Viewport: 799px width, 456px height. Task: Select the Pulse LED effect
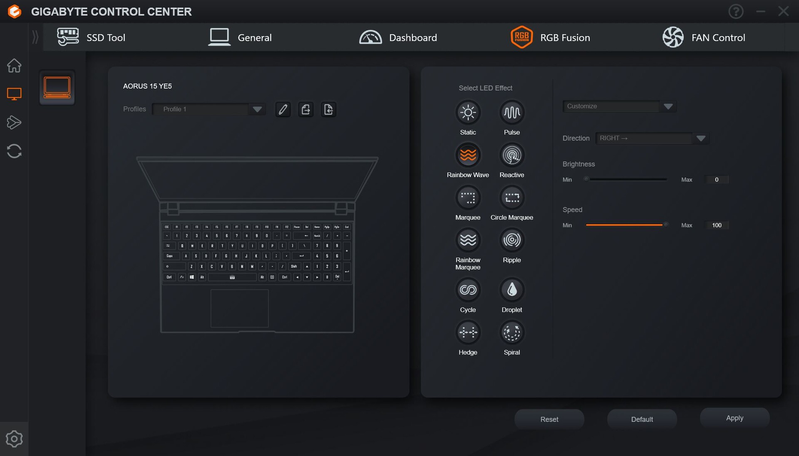511,112
